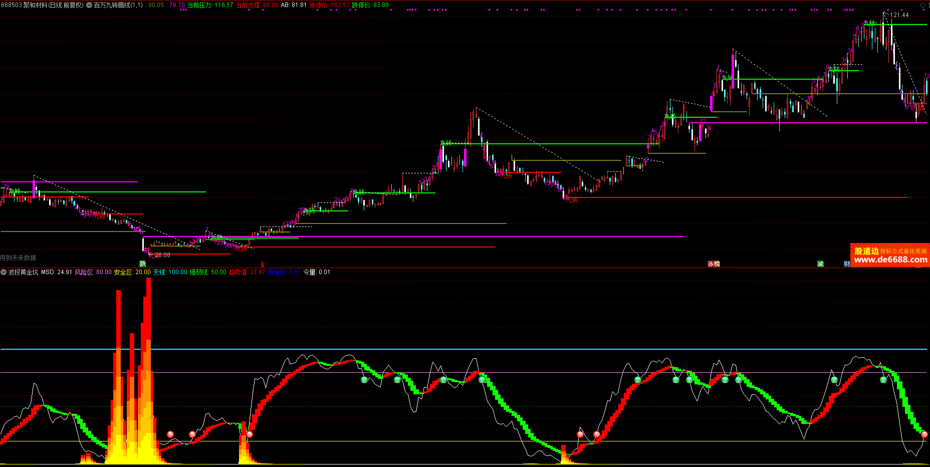
Task: Click the 用到未来数据 notice text
Action: (x=18, y=258)
